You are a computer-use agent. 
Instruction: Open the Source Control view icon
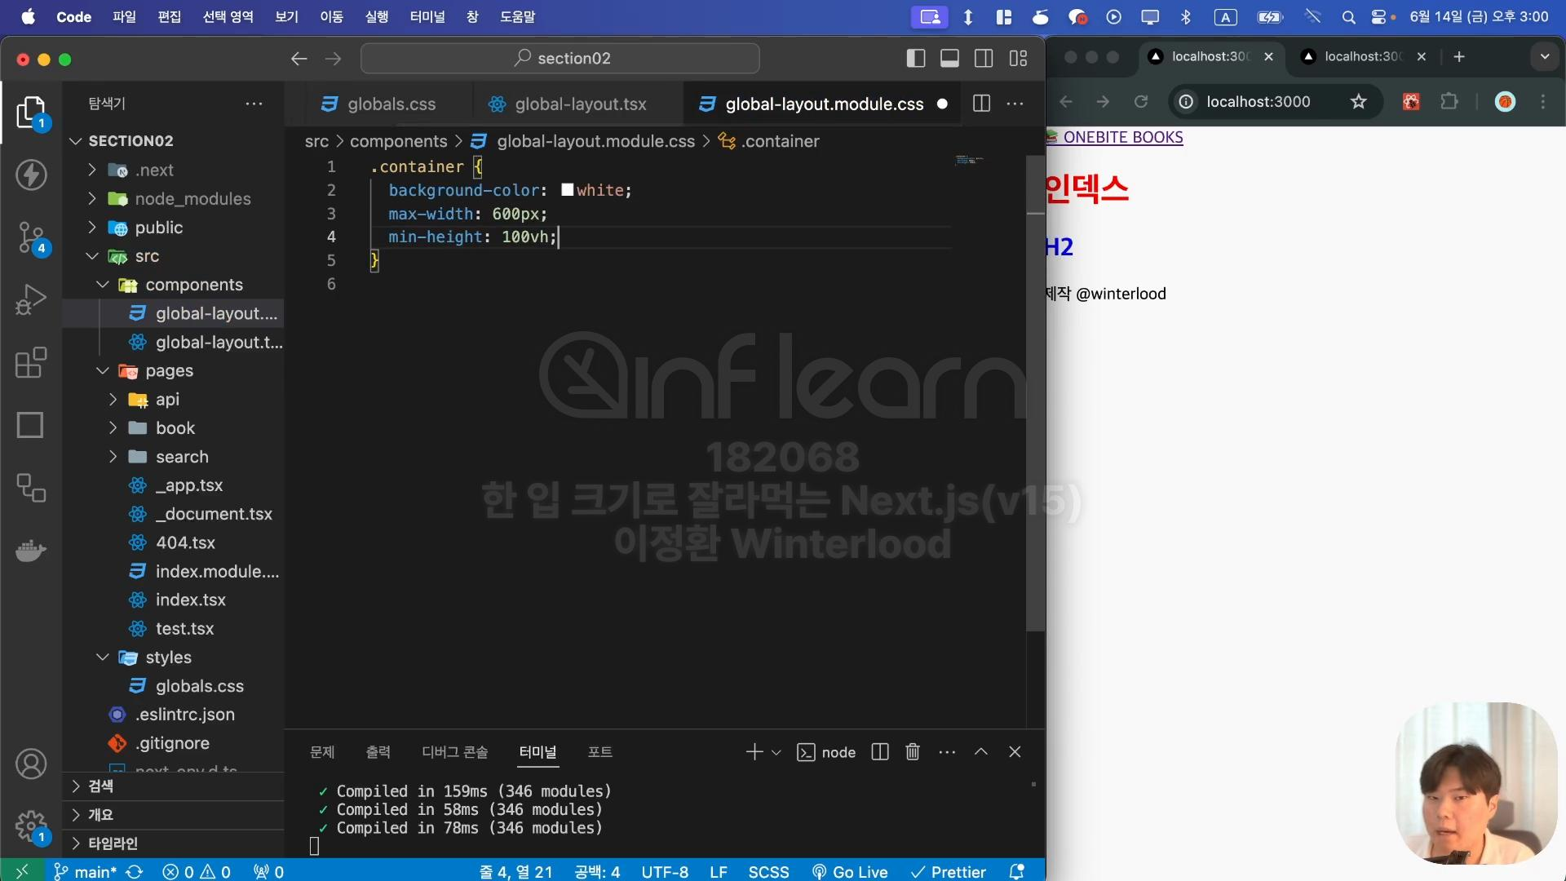pos(31,237)
